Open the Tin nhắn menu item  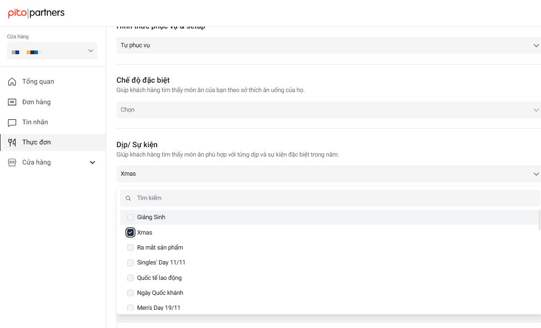pos(35,122)
